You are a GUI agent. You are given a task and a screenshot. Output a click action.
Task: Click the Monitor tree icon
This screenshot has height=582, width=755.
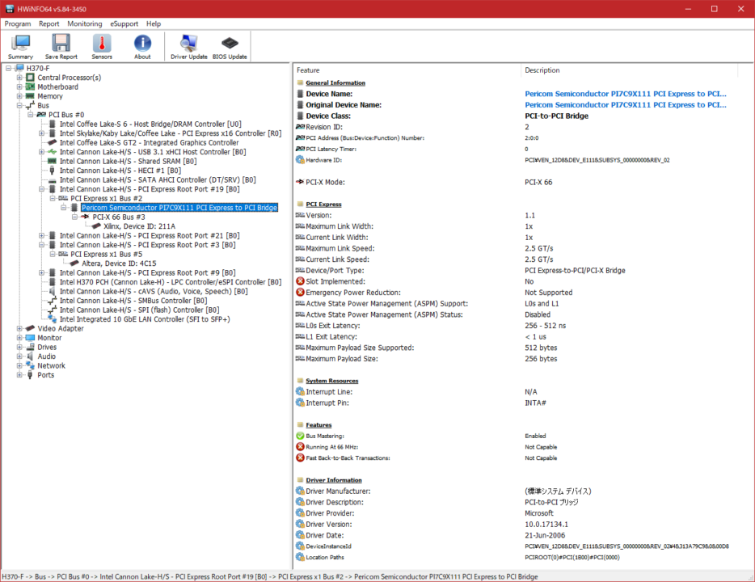[31, 338]
